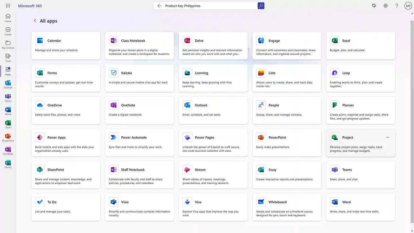This screenshot has width=414, height=233.
Task: Select My Content in the sidebar
Action: 8,44
